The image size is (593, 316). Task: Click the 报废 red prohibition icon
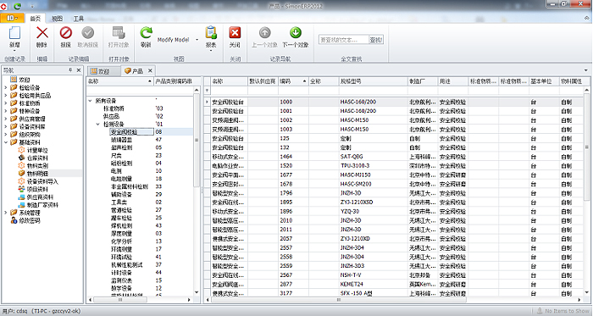point(66,33)
